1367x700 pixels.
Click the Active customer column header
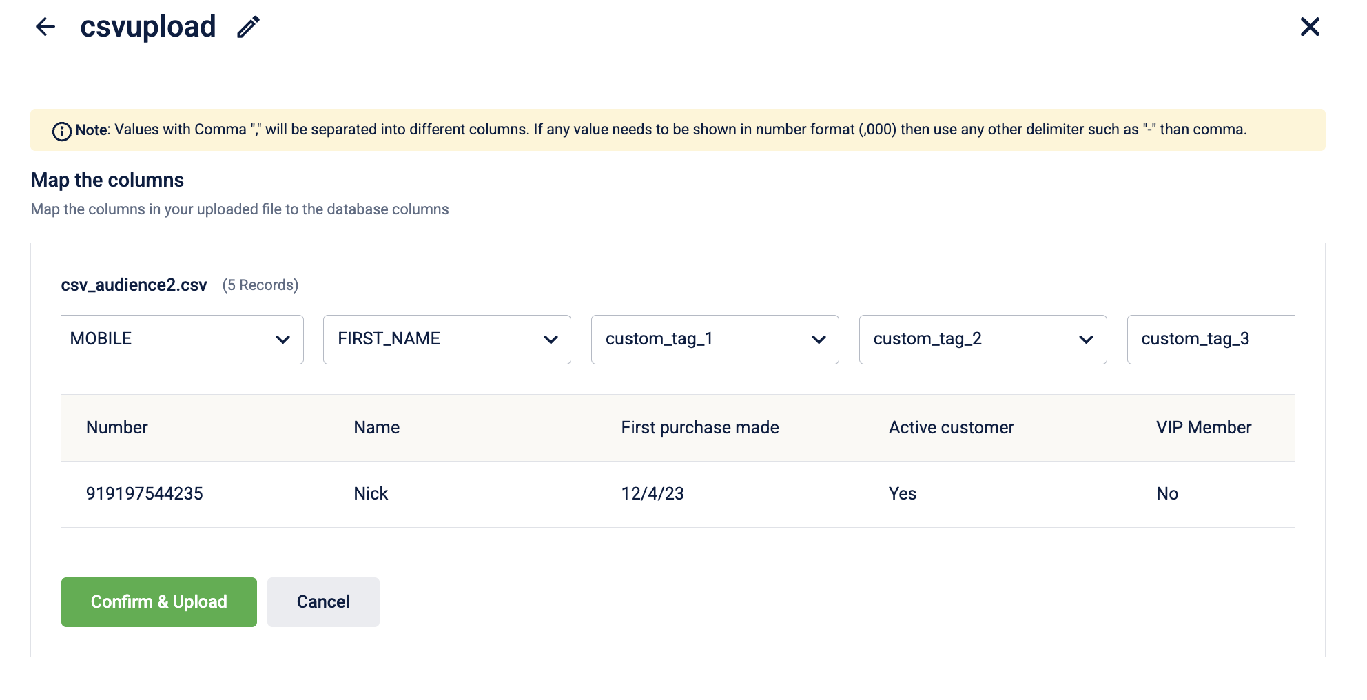tap(952, 428)
